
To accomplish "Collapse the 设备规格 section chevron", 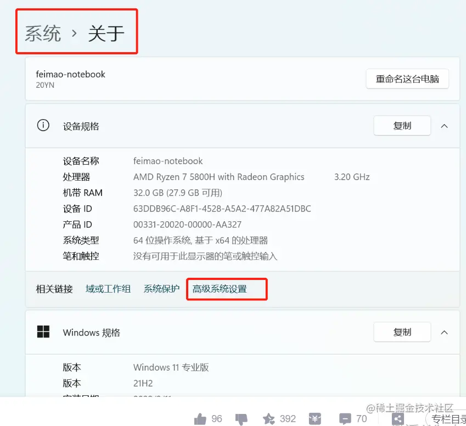I will click(444, 126).
